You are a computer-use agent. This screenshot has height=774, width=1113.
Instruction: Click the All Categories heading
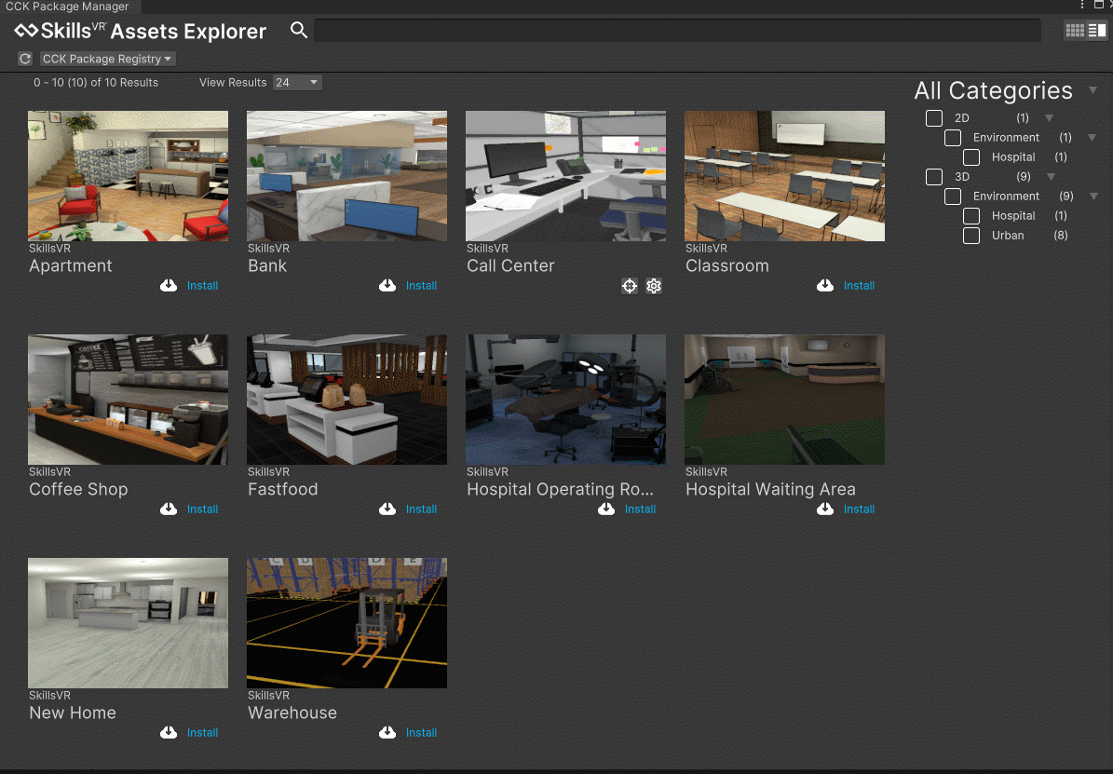(993, 91)
